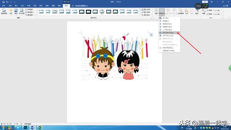The image size is (231, 130).
Task: Switch to the Design (设计) tab
Action: point(22,6)
